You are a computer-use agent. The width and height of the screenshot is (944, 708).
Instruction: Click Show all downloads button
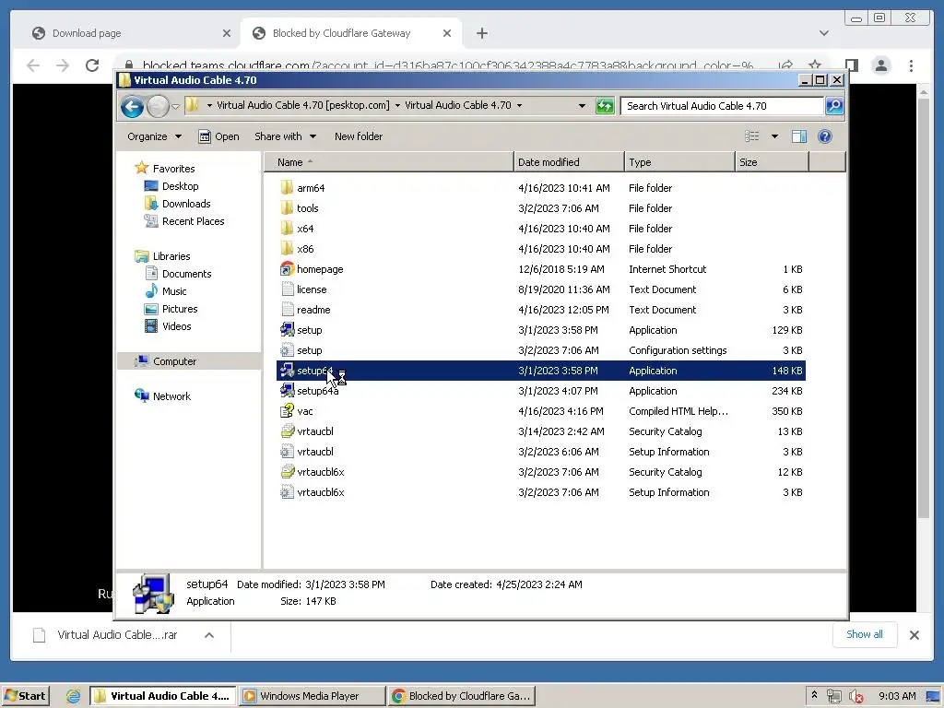click(x=865, y=634)
